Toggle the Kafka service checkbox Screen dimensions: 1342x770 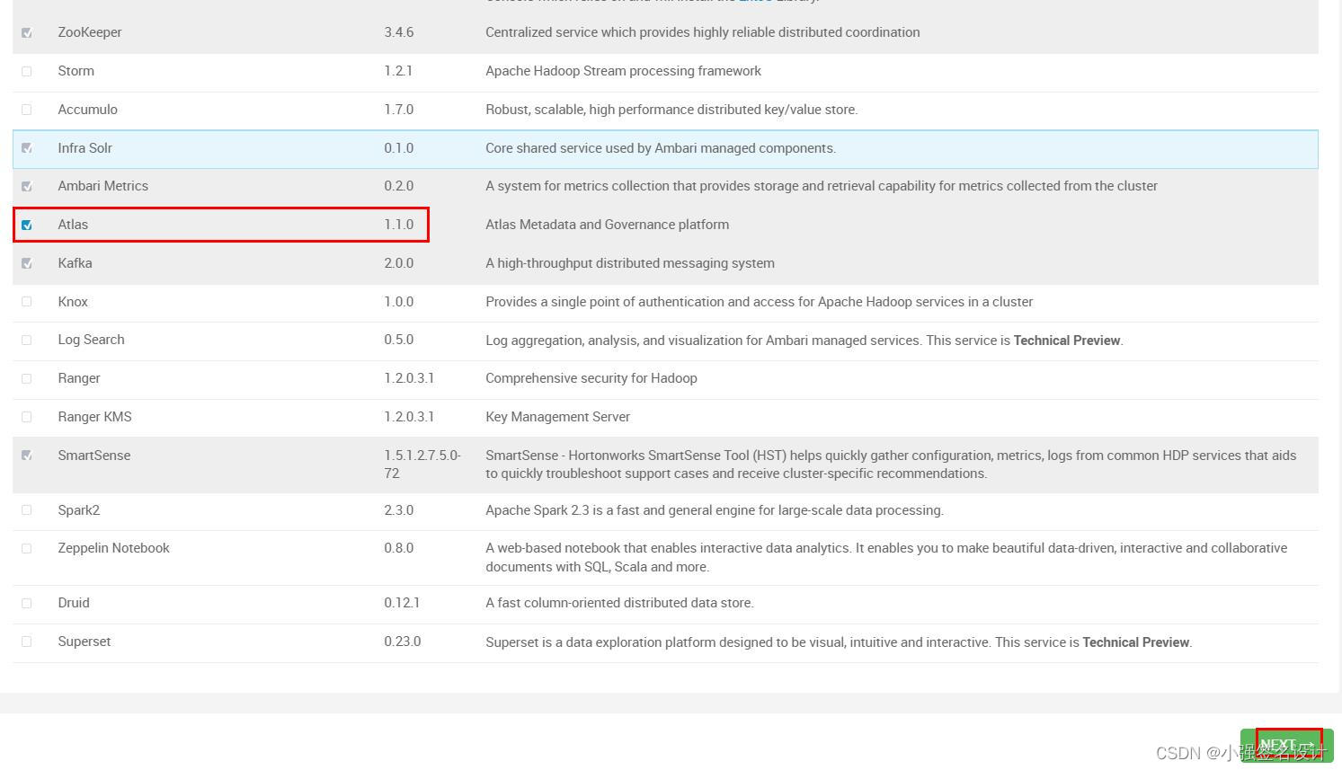tap(27, 263)
